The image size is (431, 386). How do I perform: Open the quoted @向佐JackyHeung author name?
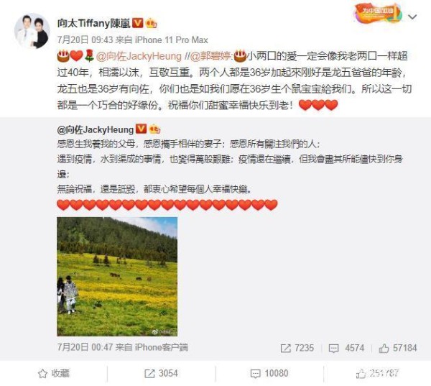[96, 129]
